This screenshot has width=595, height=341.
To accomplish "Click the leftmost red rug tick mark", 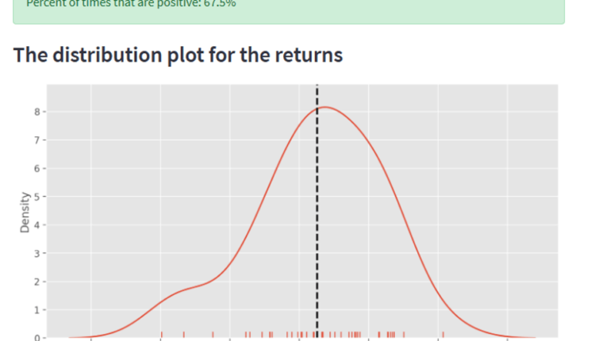I will point(162,334).
